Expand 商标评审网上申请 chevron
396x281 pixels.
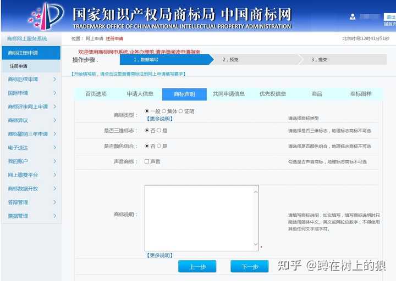point(55,106)
